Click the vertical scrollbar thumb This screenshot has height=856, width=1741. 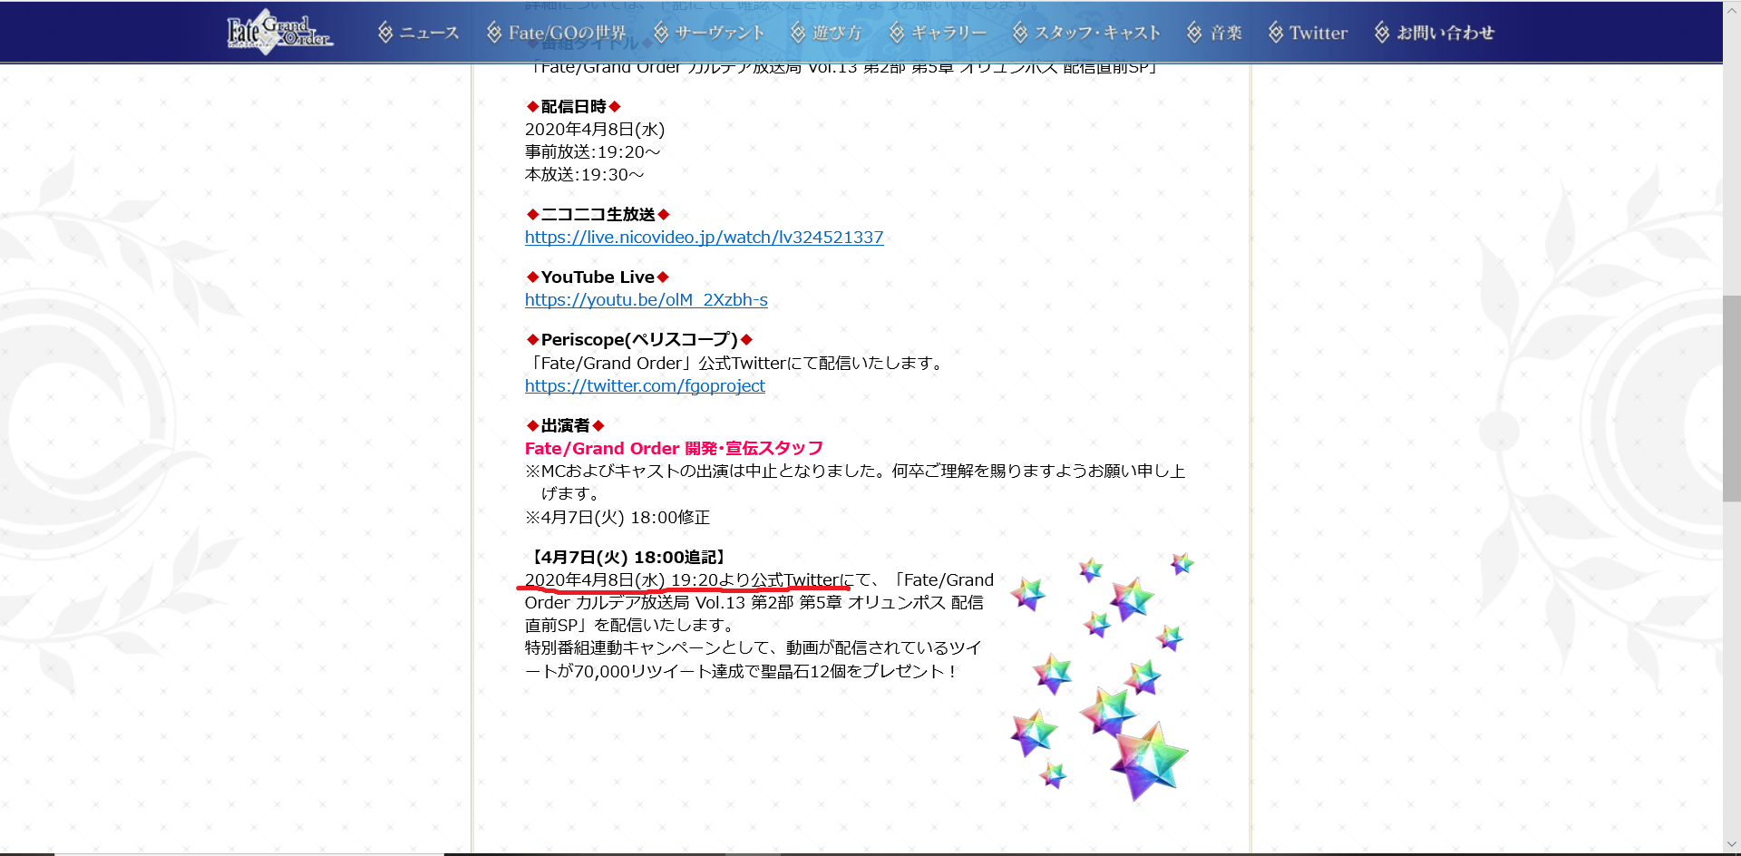1731,399
